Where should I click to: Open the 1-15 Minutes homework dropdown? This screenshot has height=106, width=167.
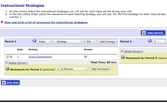tap(72, 69)
